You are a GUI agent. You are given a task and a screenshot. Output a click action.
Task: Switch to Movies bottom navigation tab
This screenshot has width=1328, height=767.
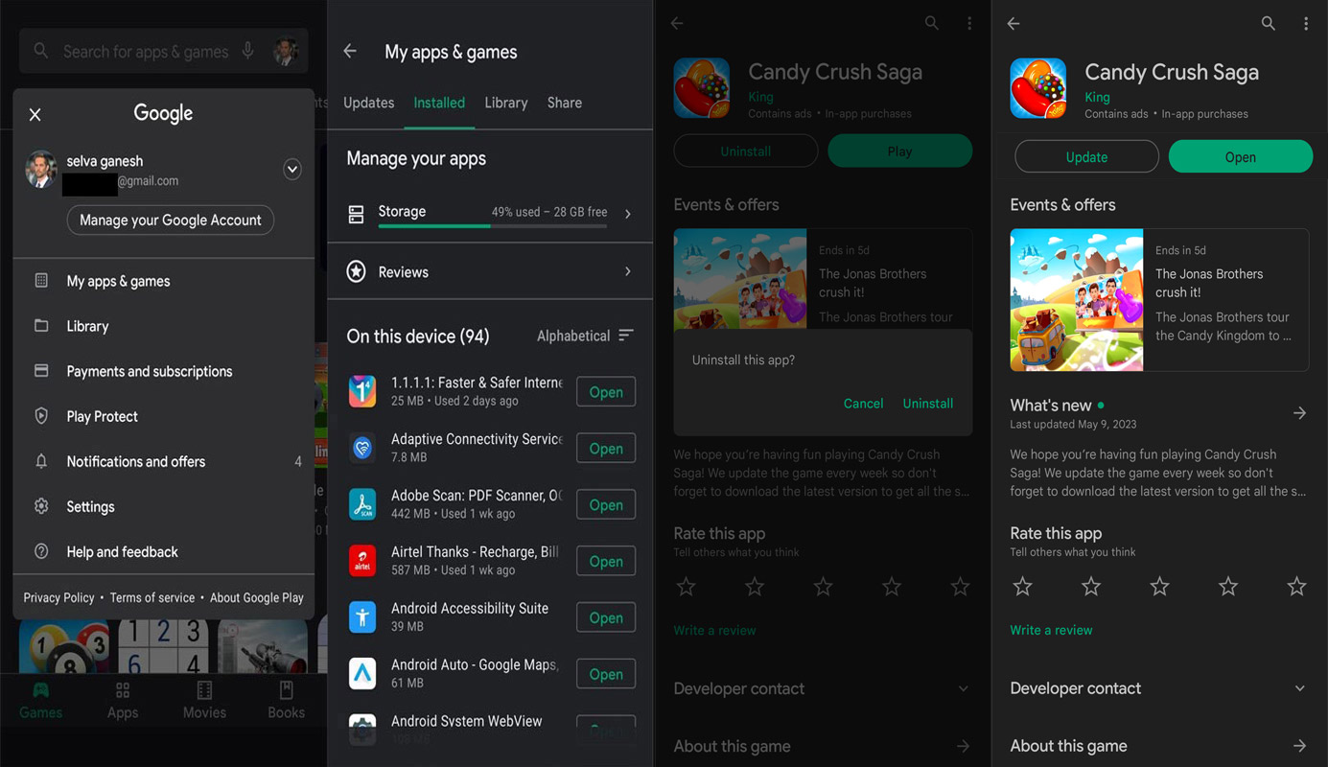point(204,701)
